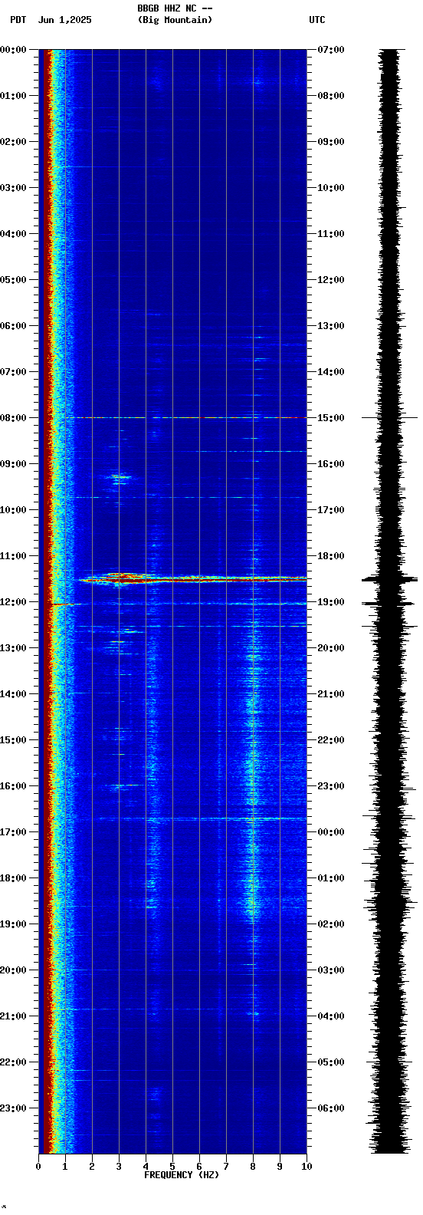Click the 06:00 label on UTC axis
The image size is (423, 1215).
point(331,1108)
